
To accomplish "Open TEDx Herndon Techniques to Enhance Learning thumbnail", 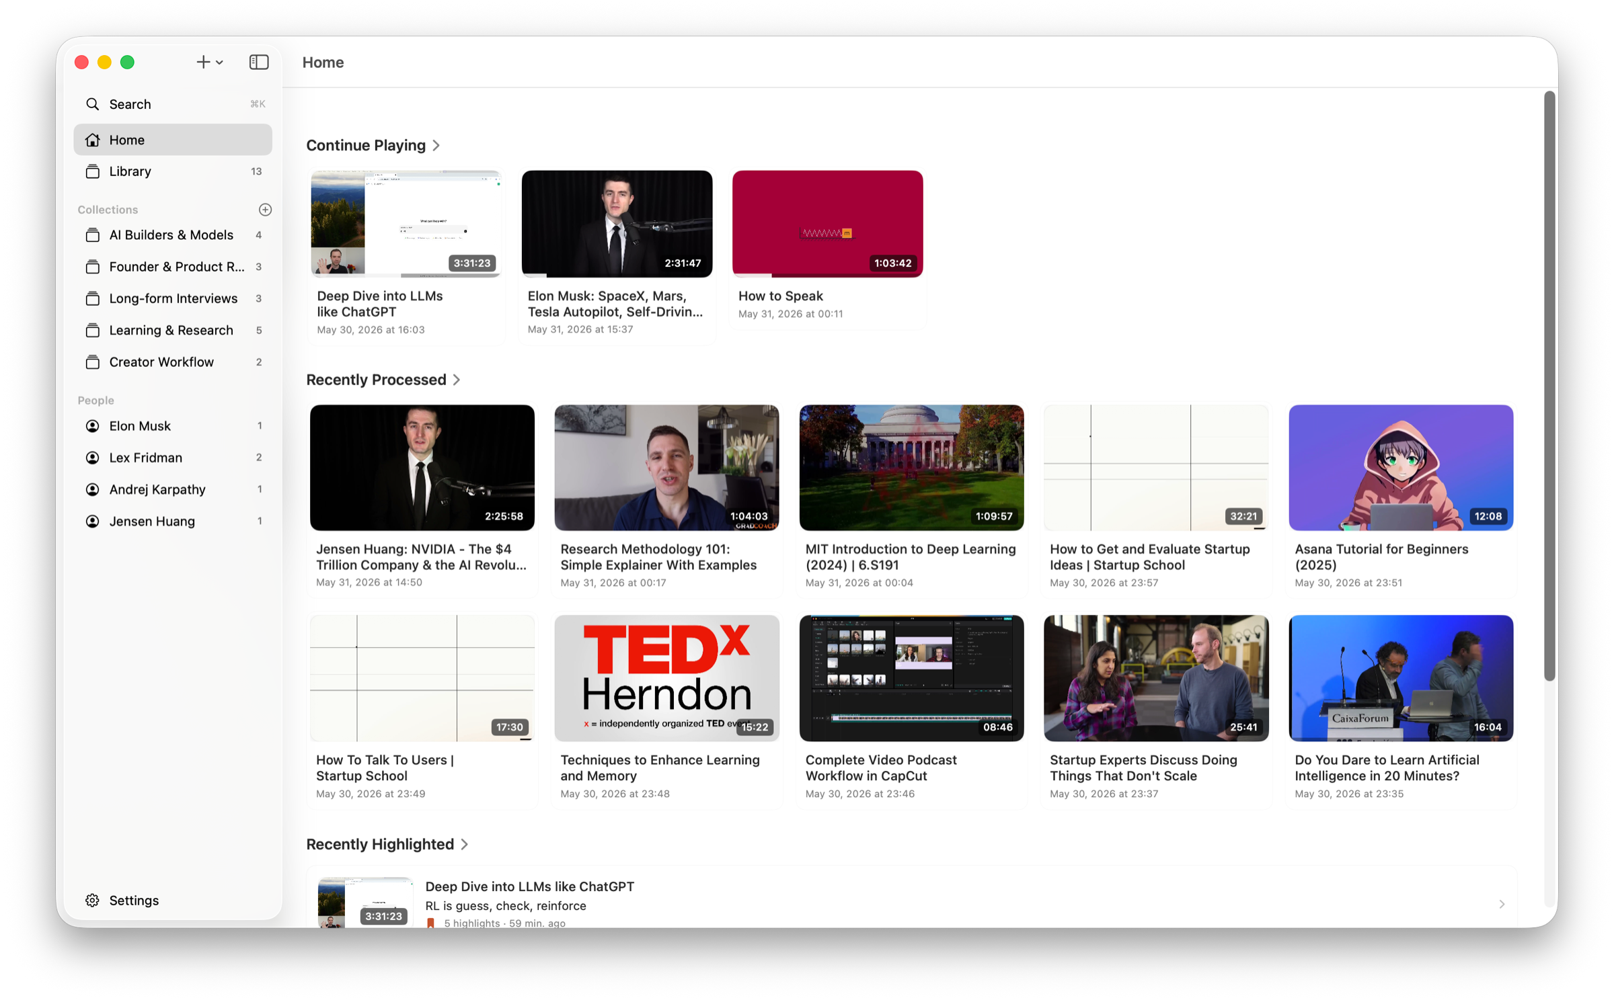I will pos(666,679).
